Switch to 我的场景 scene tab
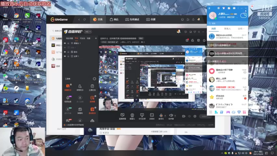This screenshot has width=277, height=156. pos(70,38)
